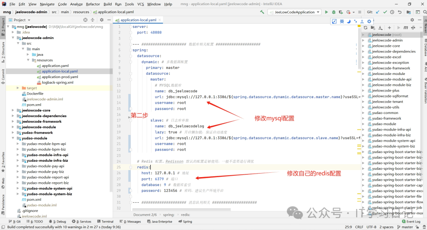Expand jeelowcode-excel in the Maven panel
Image resolution: width=427 pixels, height=230 pixels.
tap(363, 57)
